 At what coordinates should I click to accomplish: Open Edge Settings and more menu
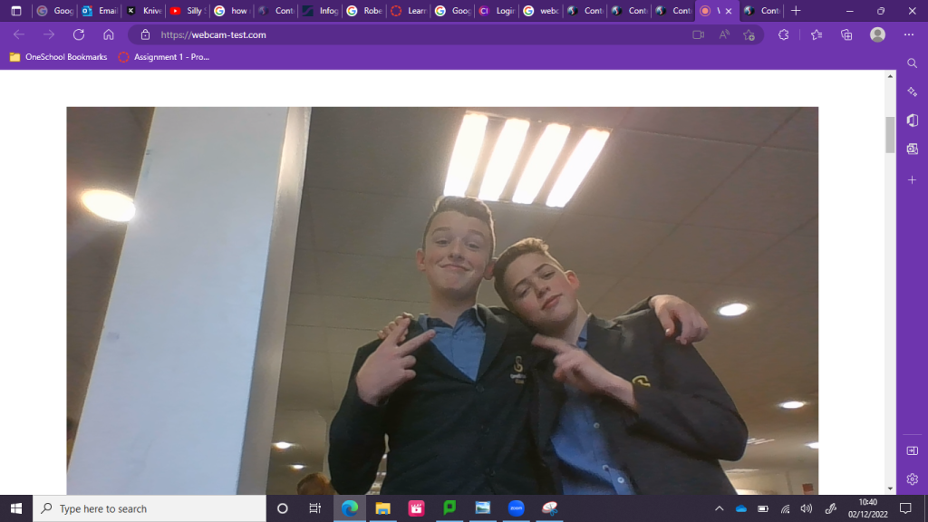[x=909, y=34]
